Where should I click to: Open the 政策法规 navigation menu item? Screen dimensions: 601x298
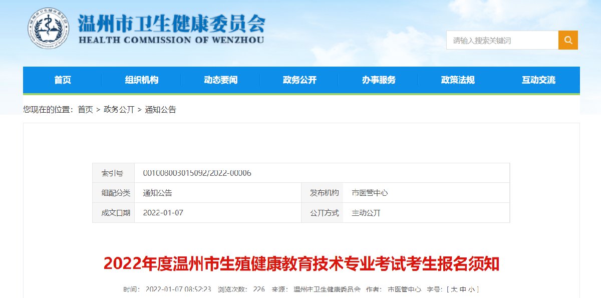click(x=458, y=80)
